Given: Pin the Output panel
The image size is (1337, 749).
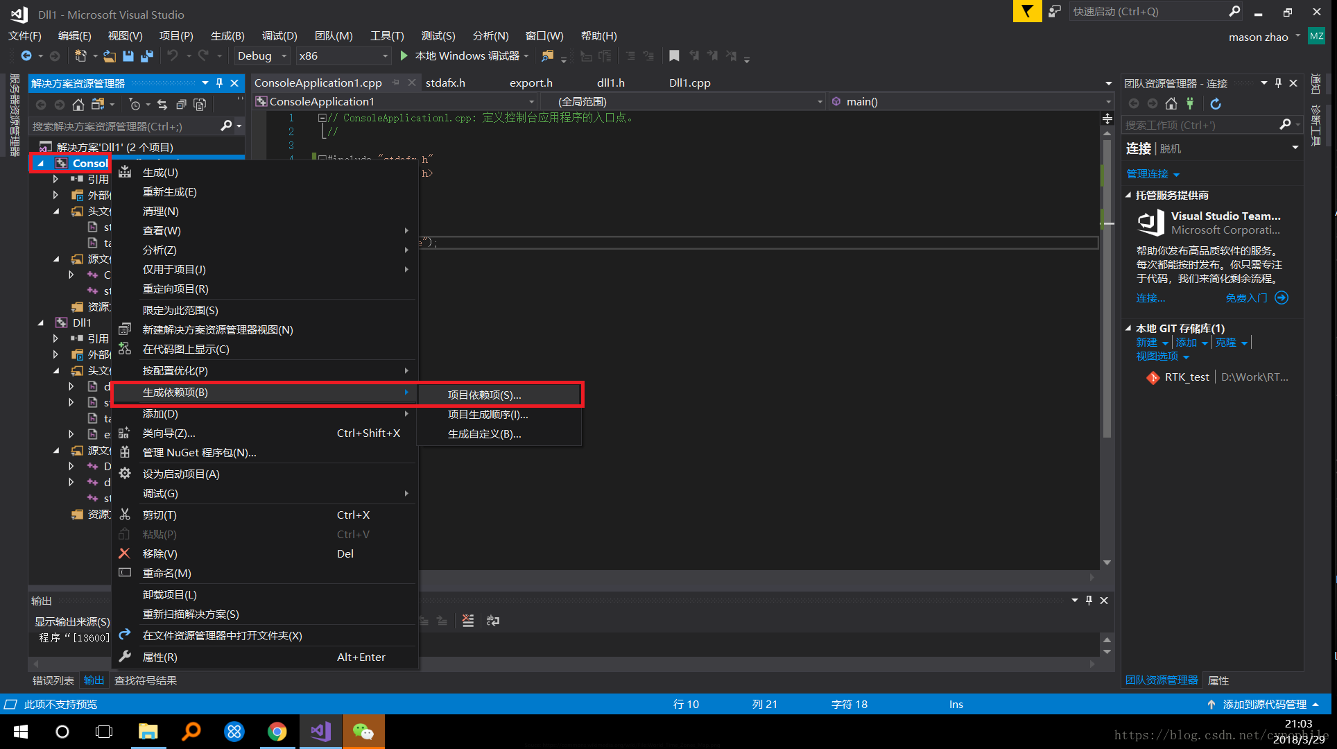Looking at the screenshot, I should pyautogui.click(x=1089, y=600).
